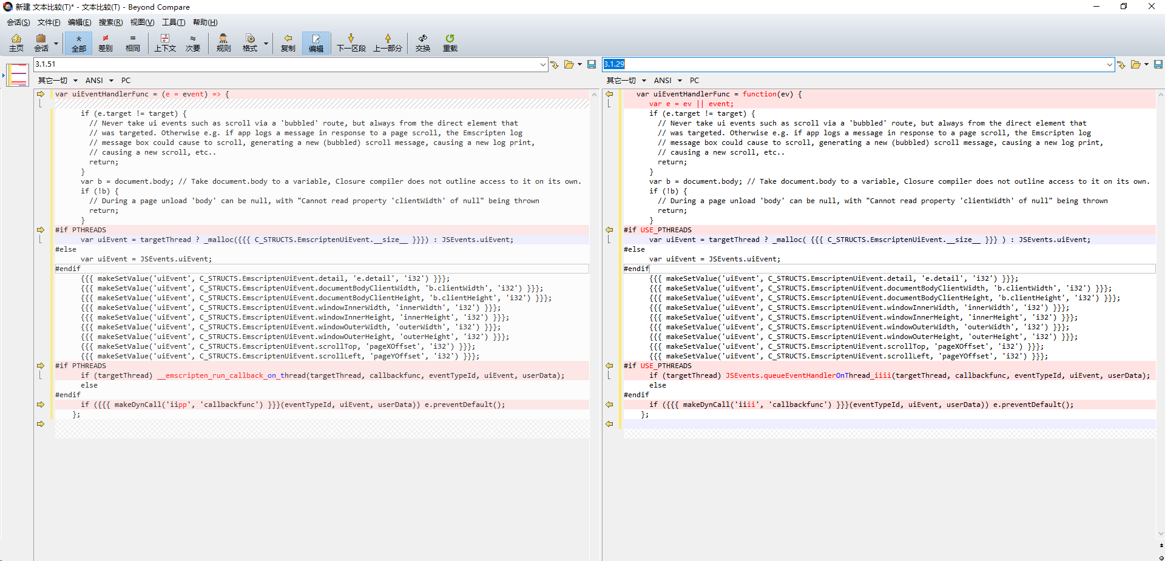Click the right pane browse-go arrow icon
The height and width of the screenshot is (561, 1165).
tap(1121, 64)
